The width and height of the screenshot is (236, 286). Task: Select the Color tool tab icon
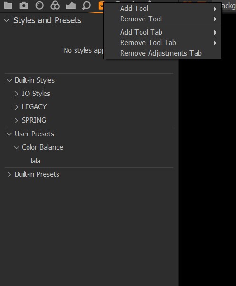[55, 5]
